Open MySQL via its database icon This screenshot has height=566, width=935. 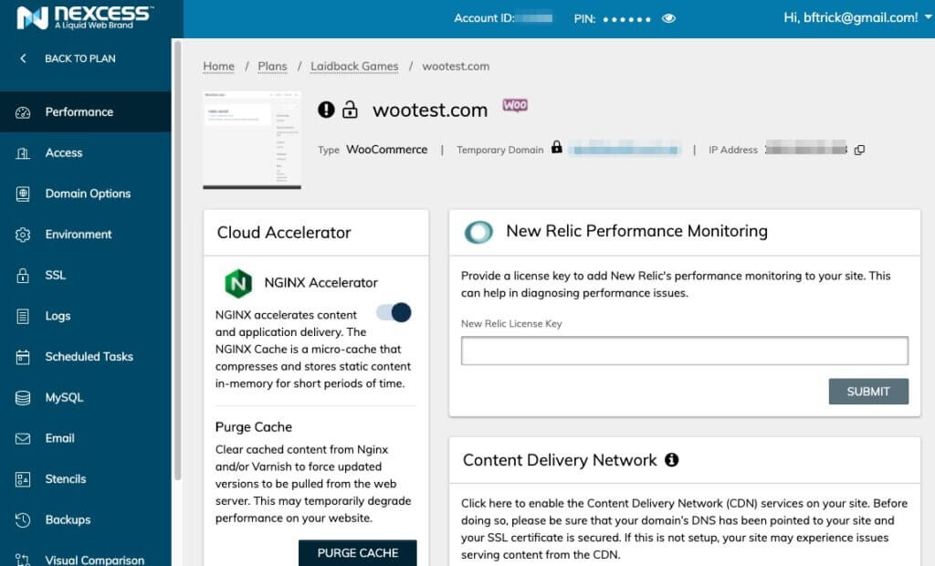click(x=23, y=397)
